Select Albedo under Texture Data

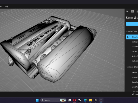point(135,73)
